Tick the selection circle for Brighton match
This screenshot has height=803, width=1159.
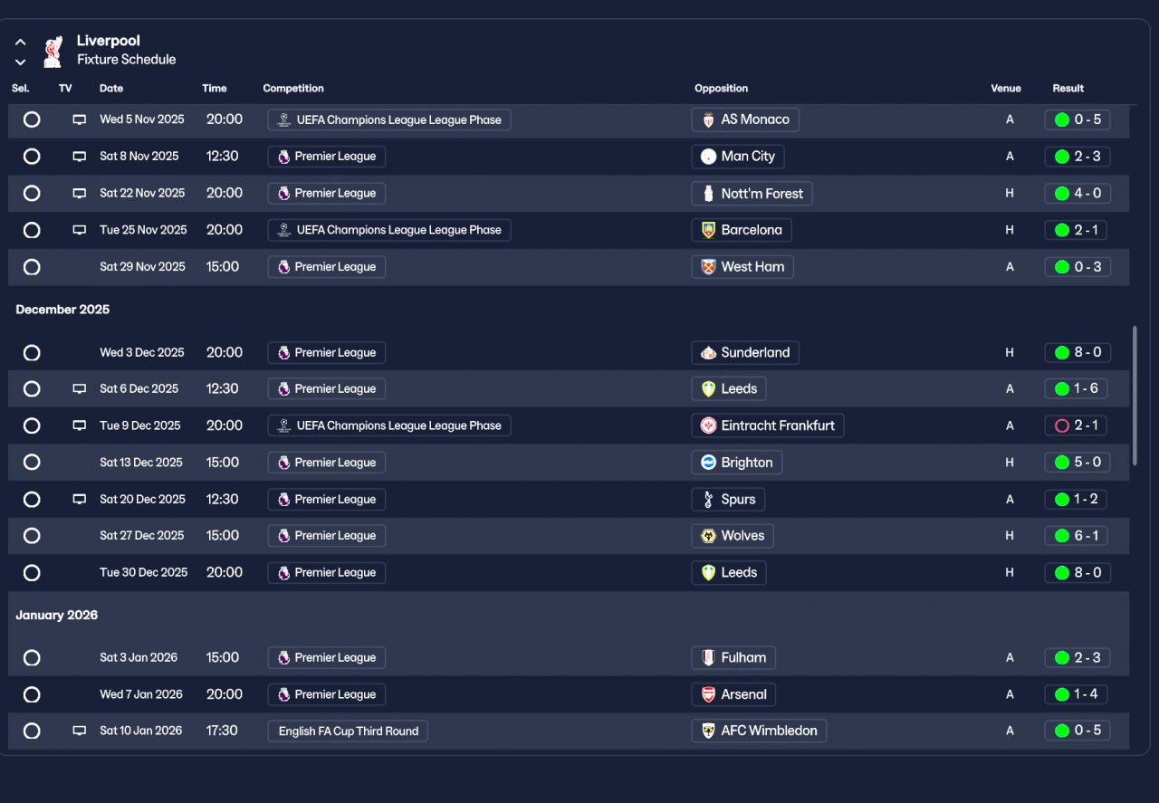32,463
